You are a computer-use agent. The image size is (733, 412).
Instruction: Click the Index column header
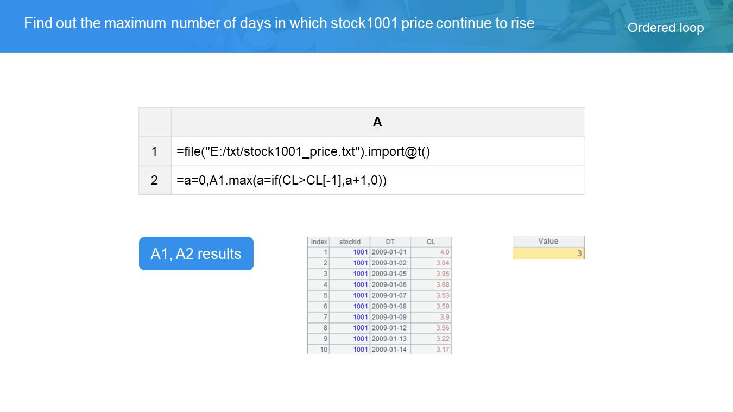[319, 242]
